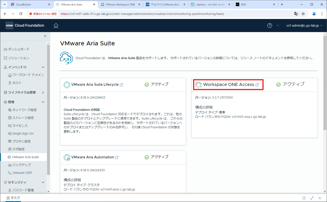Viewport: 327px width, 202px height.
Task: Click FQDN text vcf-m01-wsa.c.go-lab.jp
Action: [249, 117]
